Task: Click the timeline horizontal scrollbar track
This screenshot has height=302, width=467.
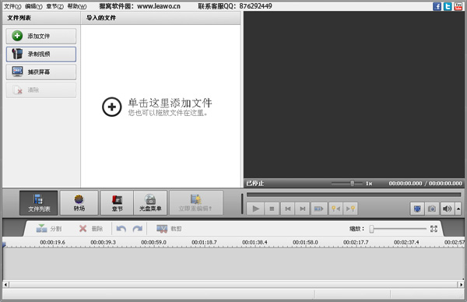Action: [233, 284]
